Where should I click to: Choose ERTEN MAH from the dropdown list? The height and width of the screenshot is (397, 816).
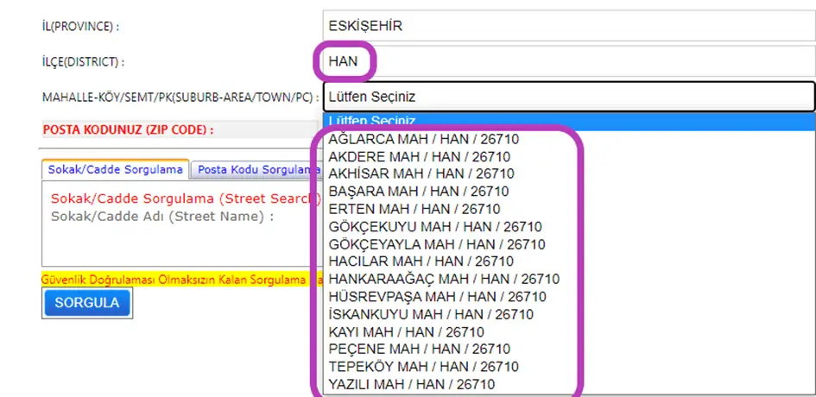coord(414,209)
